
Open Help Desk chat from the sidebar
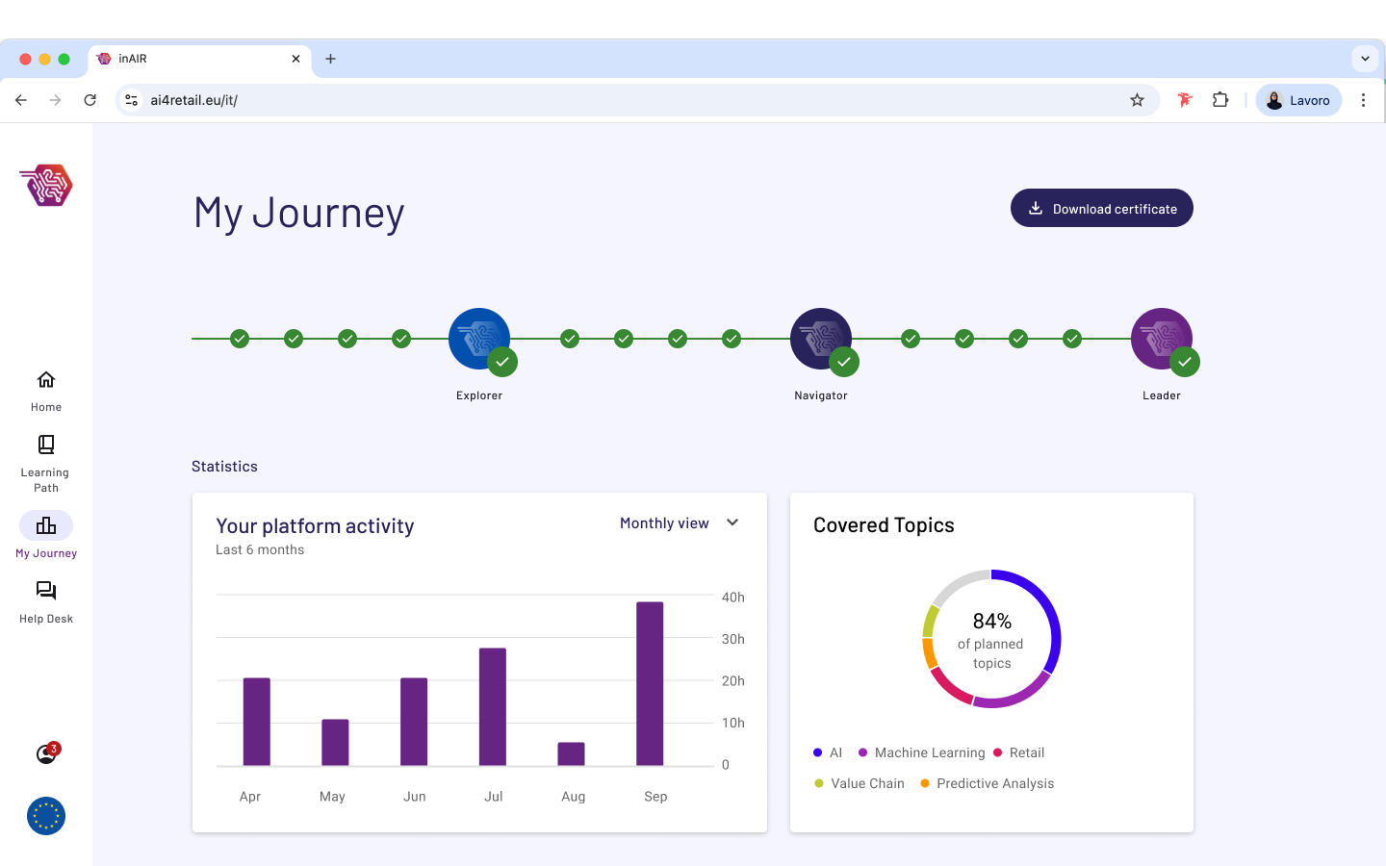coord(46,601)
